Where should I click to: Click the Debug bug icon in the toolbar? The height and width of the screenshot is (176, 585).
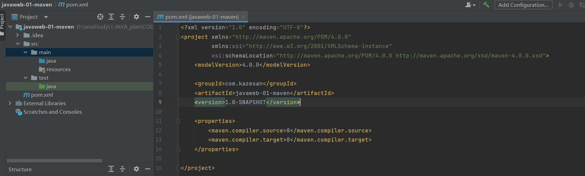pyautogui.click(x=571, y=5)
